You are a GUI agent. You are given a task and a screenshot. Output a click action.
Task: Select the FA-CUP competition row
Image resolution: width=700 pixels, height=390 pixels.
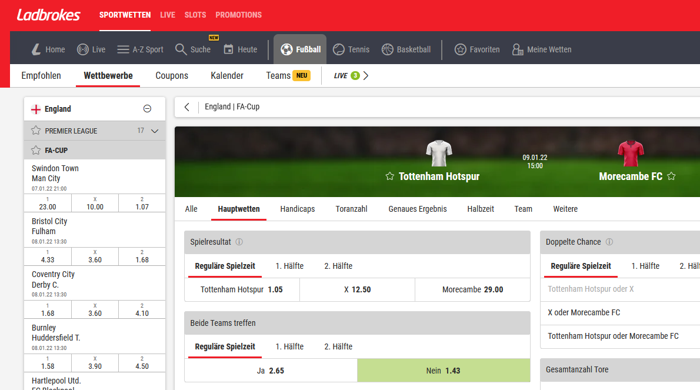94,151
